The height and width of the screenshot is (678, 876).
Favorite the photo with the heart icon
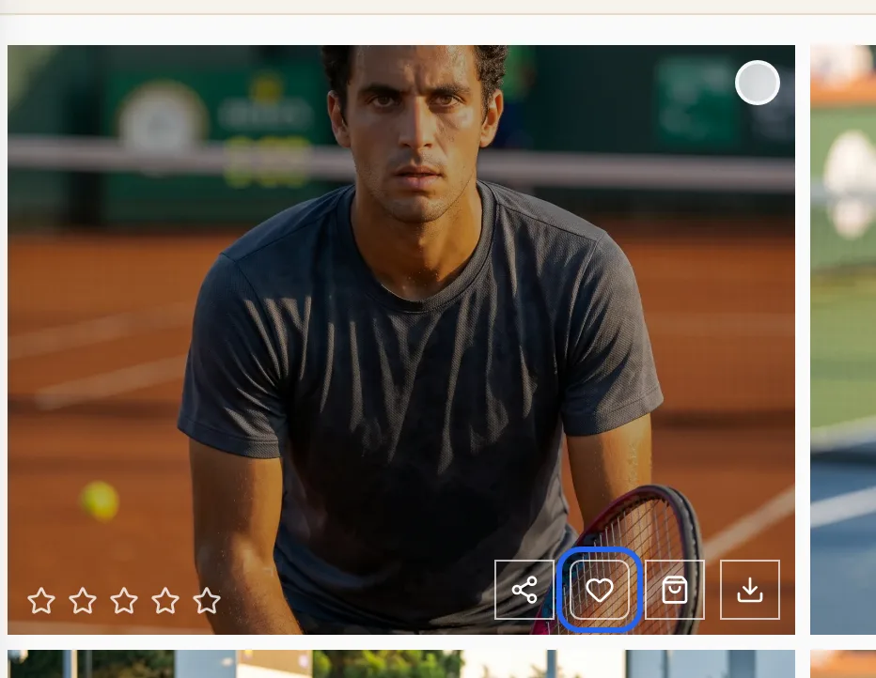point(600,590)
